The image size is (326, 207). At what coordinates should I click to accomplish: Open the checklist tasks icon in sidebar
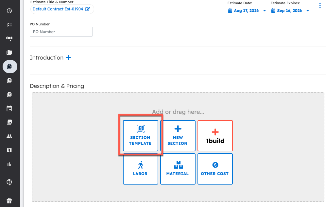click(9, 25)
